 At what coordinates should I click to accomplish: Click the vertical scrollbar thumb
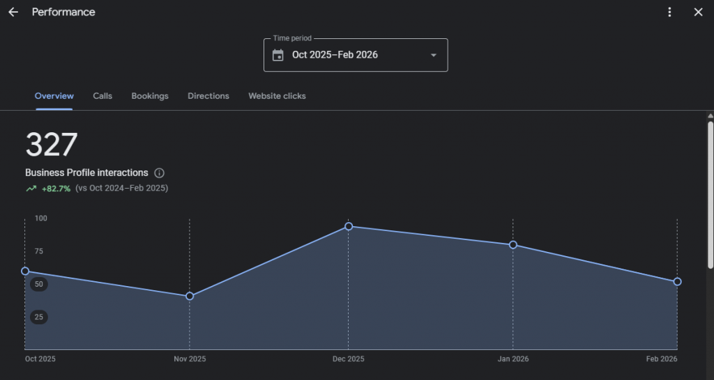point(710,195)
